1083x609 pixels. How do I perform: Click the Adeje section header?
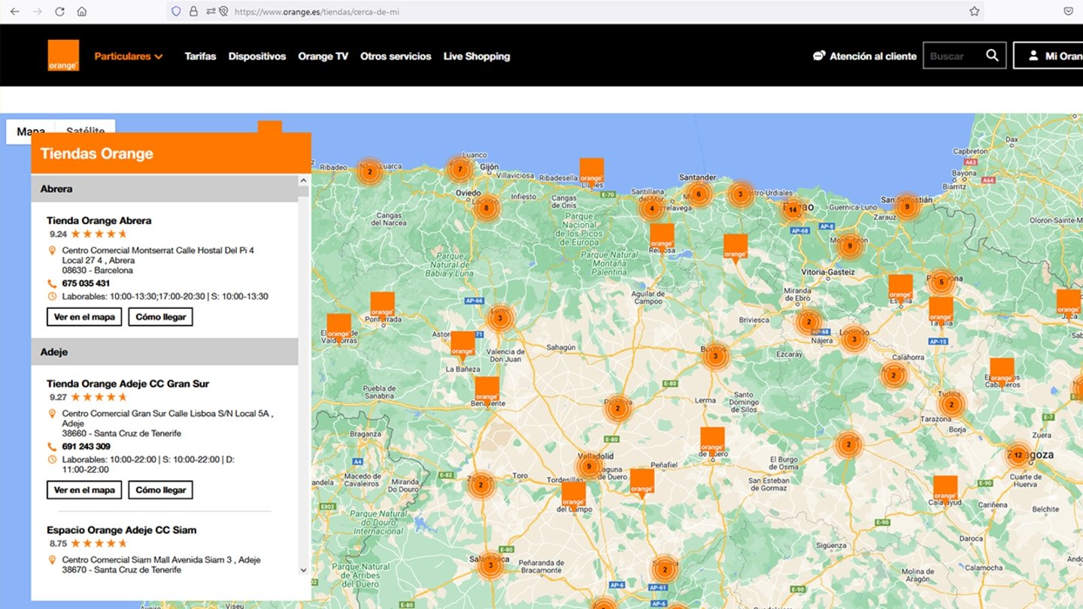click(165, 352)
